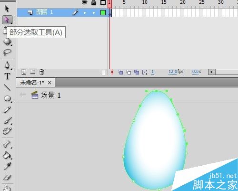Toggle outline view for all layers

tap(103, 2)
